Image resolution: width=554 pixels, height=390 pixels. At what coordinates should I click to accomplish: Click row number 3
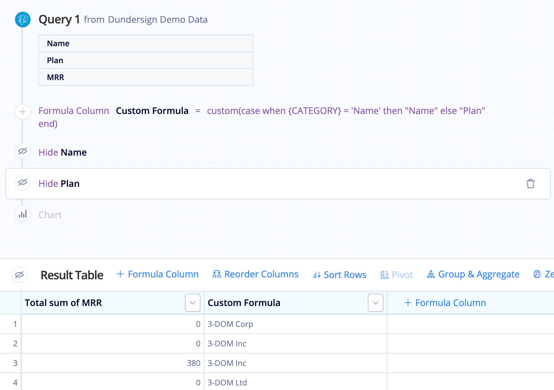(15, 363)
